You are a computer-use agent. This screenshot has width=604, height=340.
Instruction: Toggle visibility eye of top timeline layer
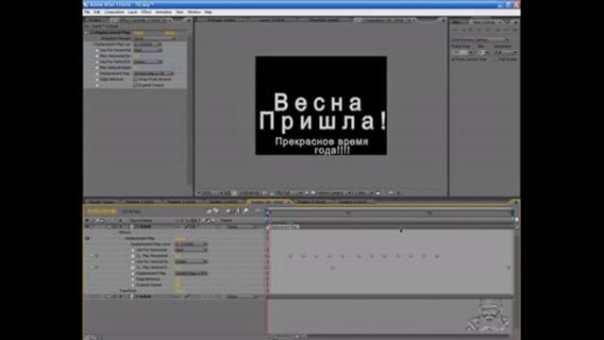point(87,227)
